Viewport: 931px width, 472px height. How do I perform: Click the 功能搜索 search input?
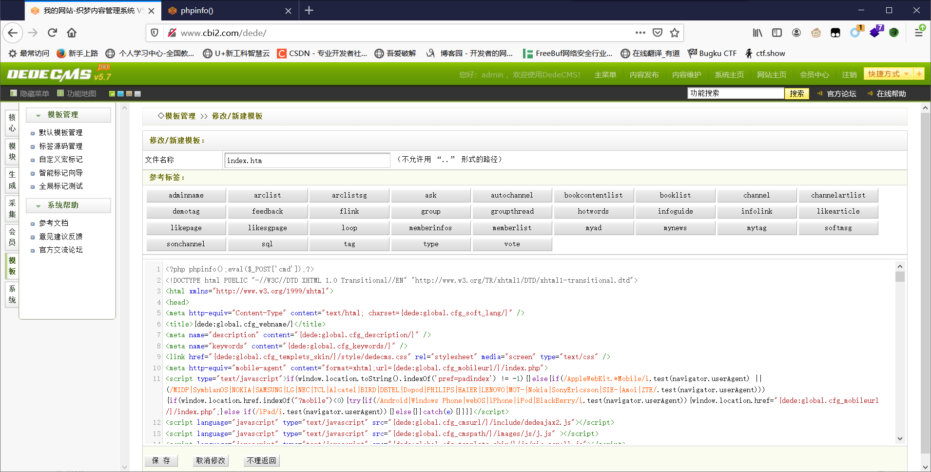point(736,93)
